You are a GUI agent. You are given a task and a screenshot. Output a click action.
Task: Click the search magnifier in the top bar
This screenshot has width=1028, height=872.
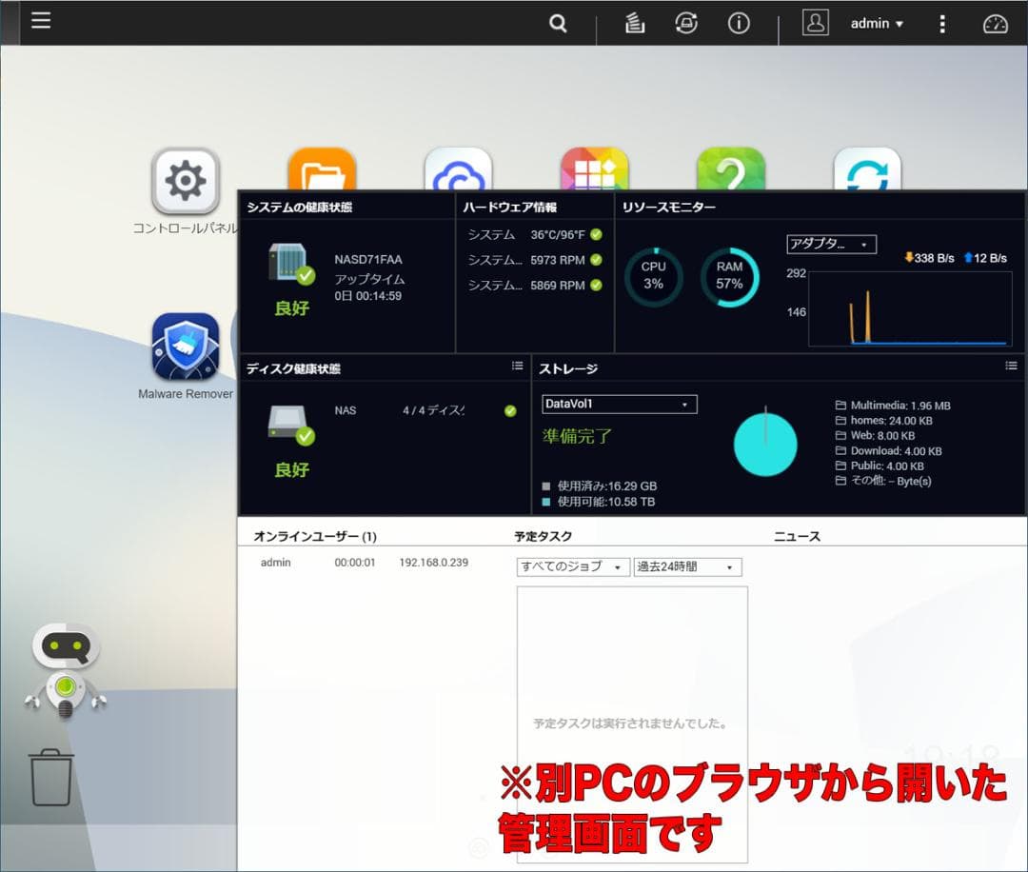click(558, 23)
